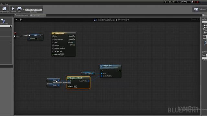
Task: Click the Alpha input pin on Lerp
Action: 69,87
